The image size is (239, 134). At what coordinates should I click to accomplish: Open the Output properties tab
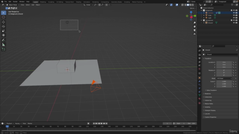tap(199, 58)
